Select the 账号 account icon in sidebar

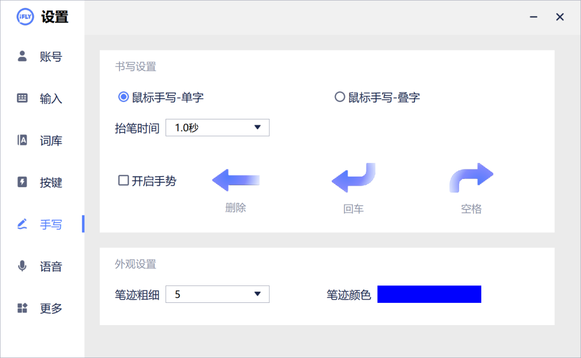click(x=22, y=57)
